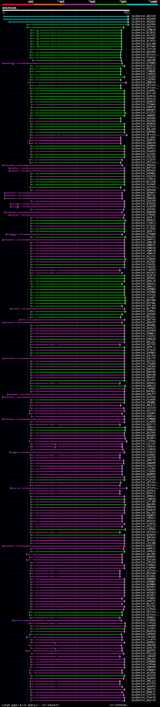Image resolution: width=160 pixels, height=707 pixels.
Task: Select label UniRef100_C4EMT6
Action: click(143, 74)
